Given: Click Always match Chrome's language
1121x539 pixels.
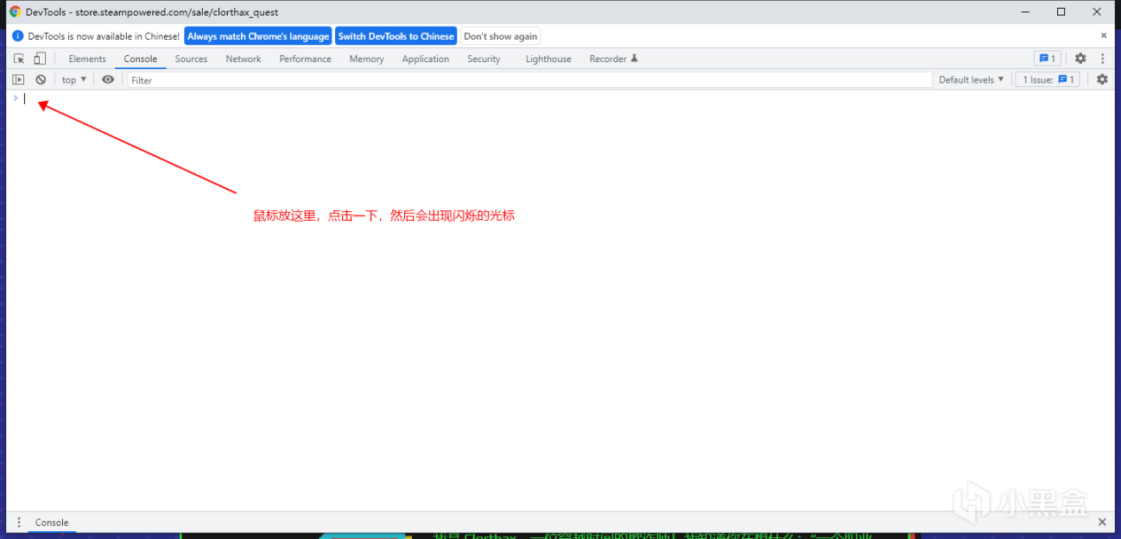Looking at the screenshot, I should click(258, 36).
